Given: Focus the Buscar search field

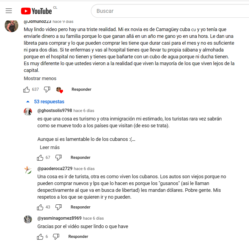Looking at the screenshot, I should pos(170,11).
